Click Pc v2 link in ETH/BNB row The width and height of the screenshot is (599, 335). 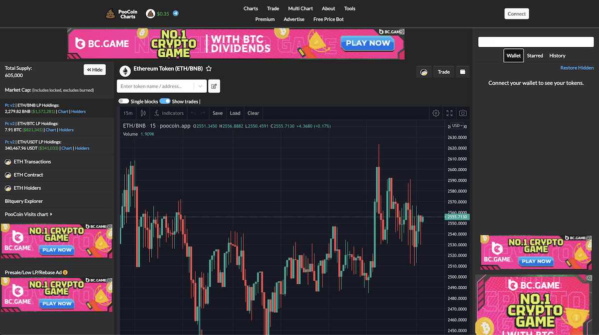pyautogui.click(x=10, y=105)
